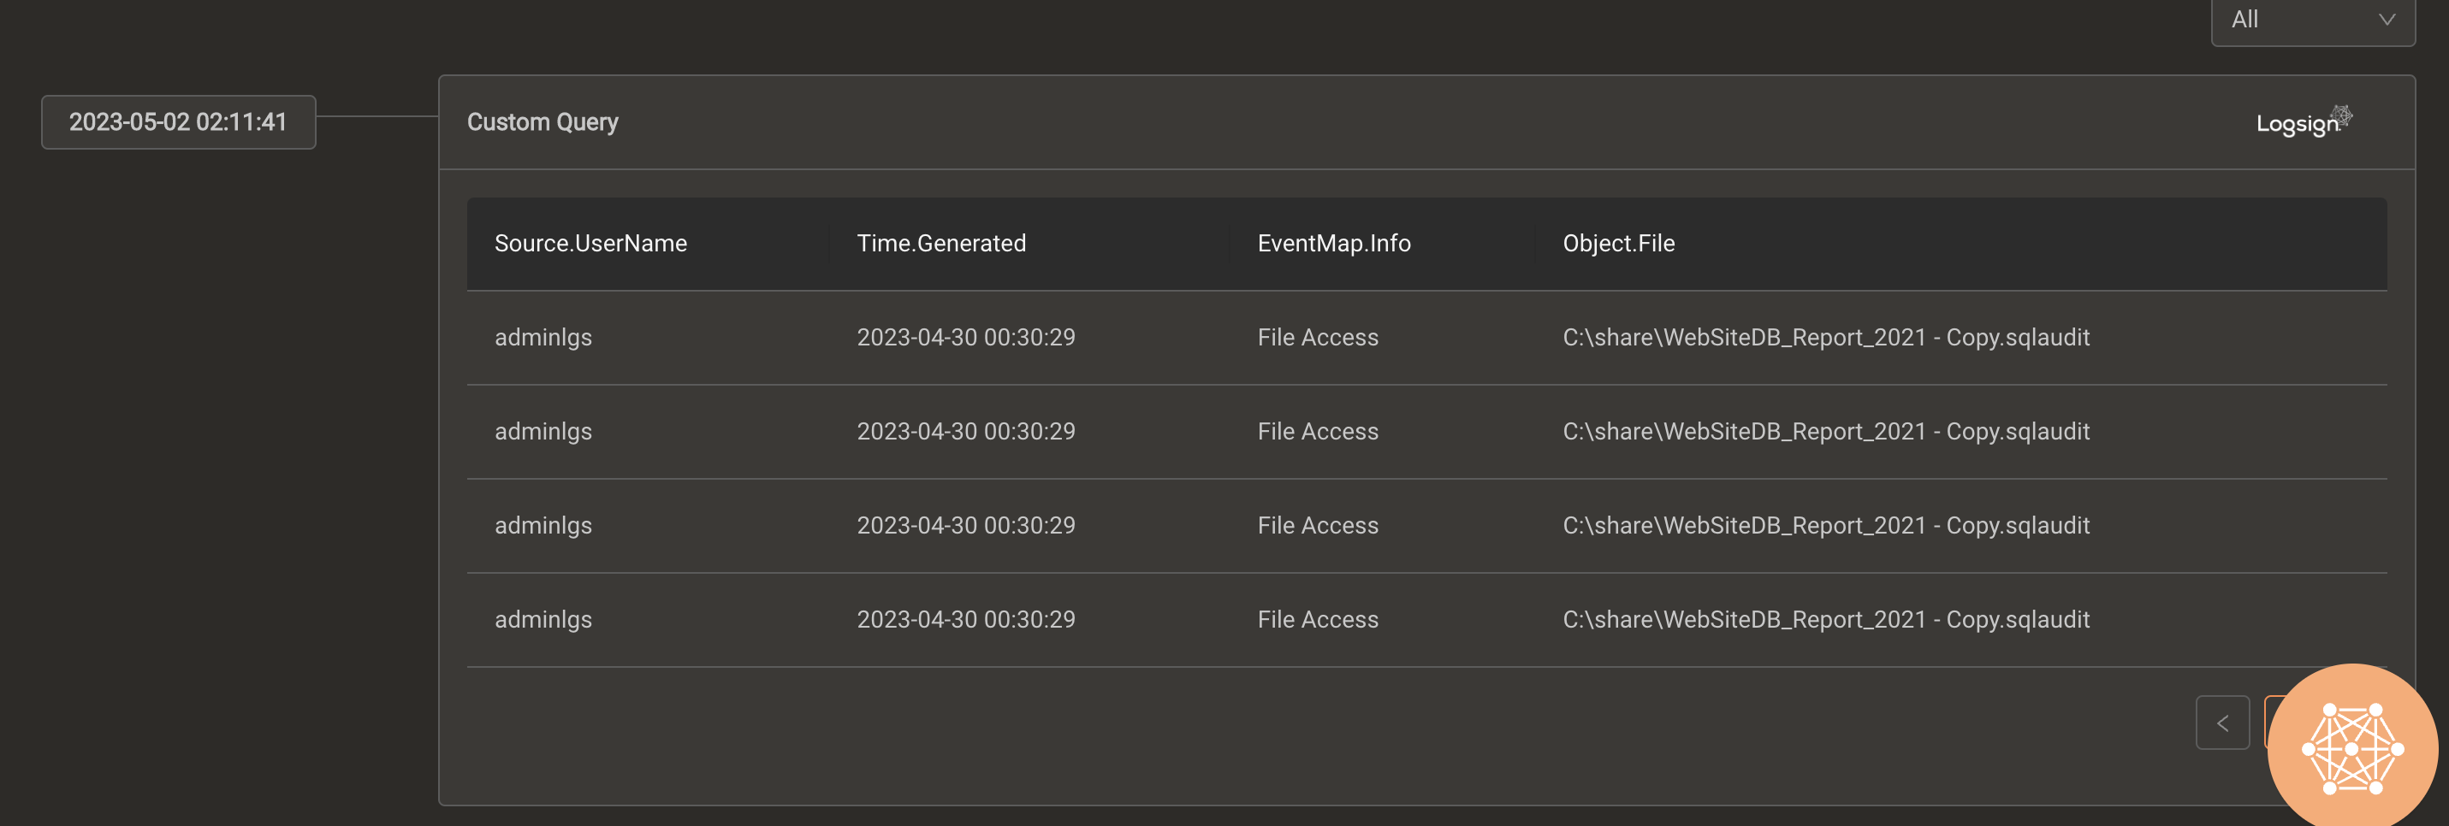The image size is (2449, 826).
Task: Select the 2023-05-02 02:11:41 timeline timestamp
Action: (178, 121)
